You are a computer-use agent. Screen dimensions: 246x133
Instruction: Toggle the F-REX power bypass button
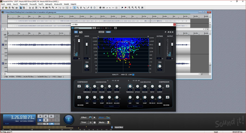click(76, 32)
